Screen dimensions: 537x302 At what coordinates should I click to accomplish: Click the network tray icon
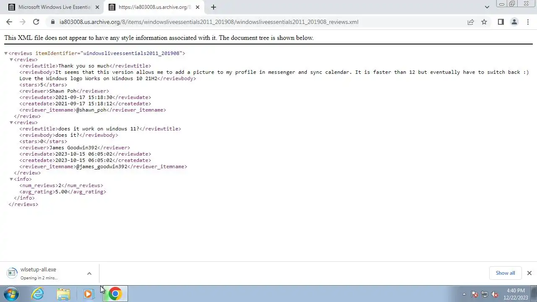[485, 294]
